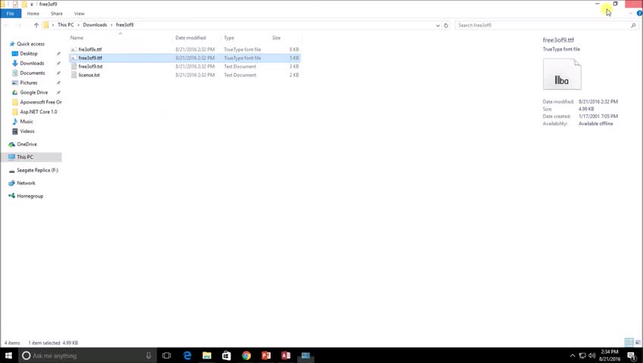
Task: Open Asp.NET Core 1.0 folder
Action: (x=39, y=112)
